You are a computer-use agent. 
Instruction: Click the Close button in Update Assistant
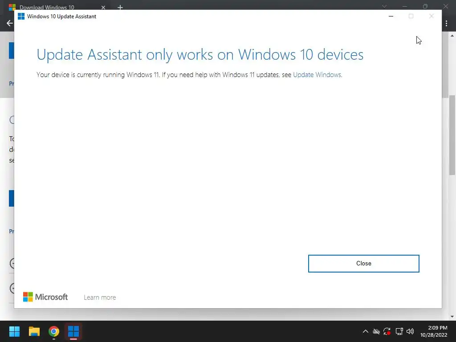tap(363, 264)
